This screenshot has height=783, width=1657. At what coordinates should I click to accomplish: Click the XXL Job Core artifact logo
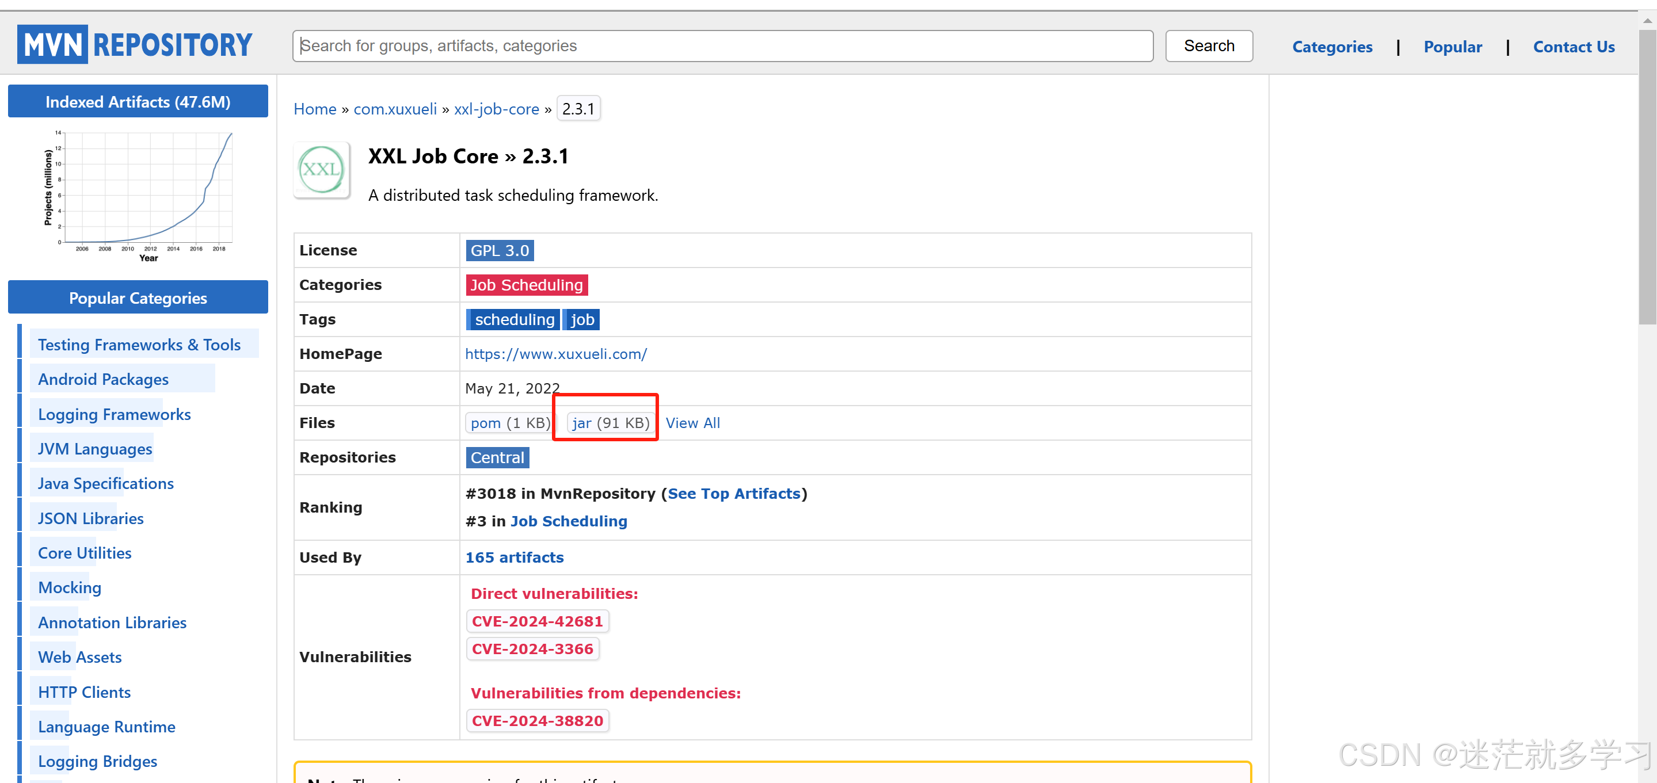[321, 170]
